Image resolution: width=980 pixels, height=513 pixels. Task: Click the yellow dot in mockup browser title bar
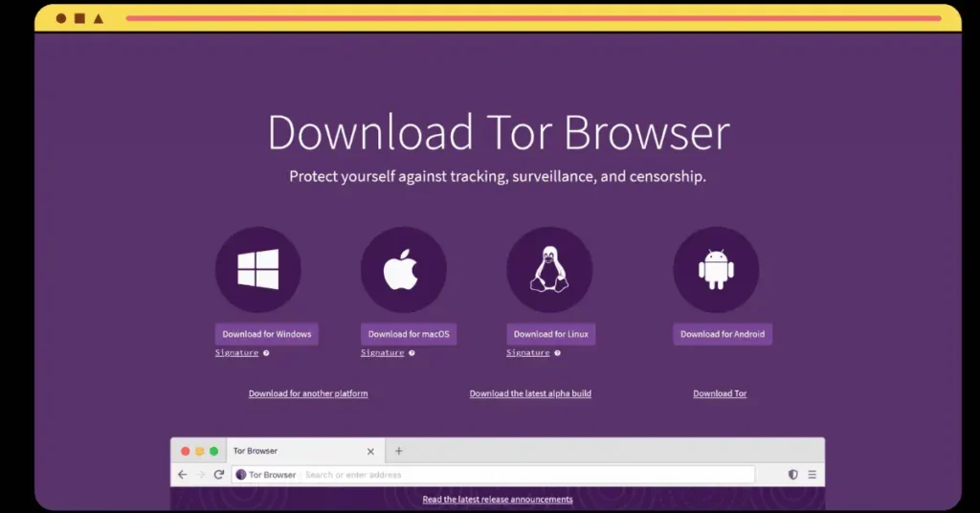[200, 451]
